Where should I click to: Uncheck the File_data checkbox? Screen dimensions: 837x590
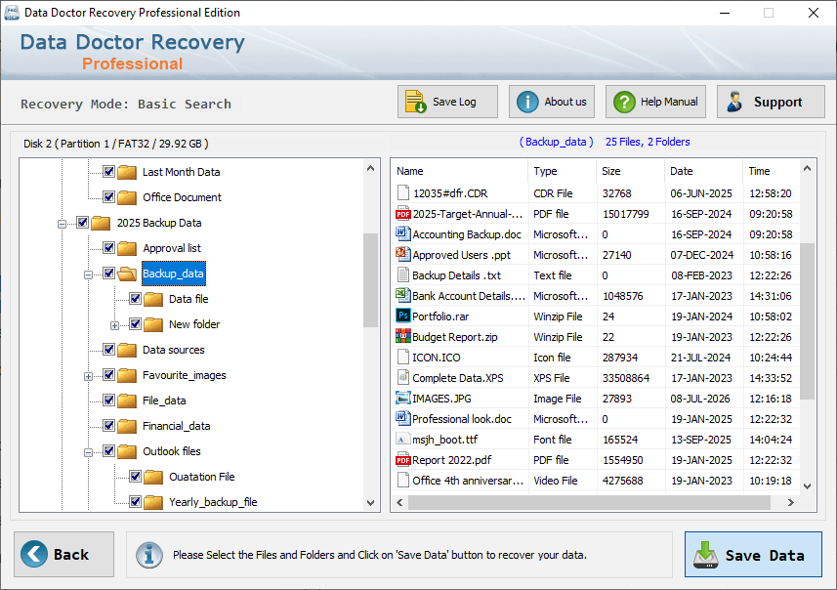tap(108, 400)
